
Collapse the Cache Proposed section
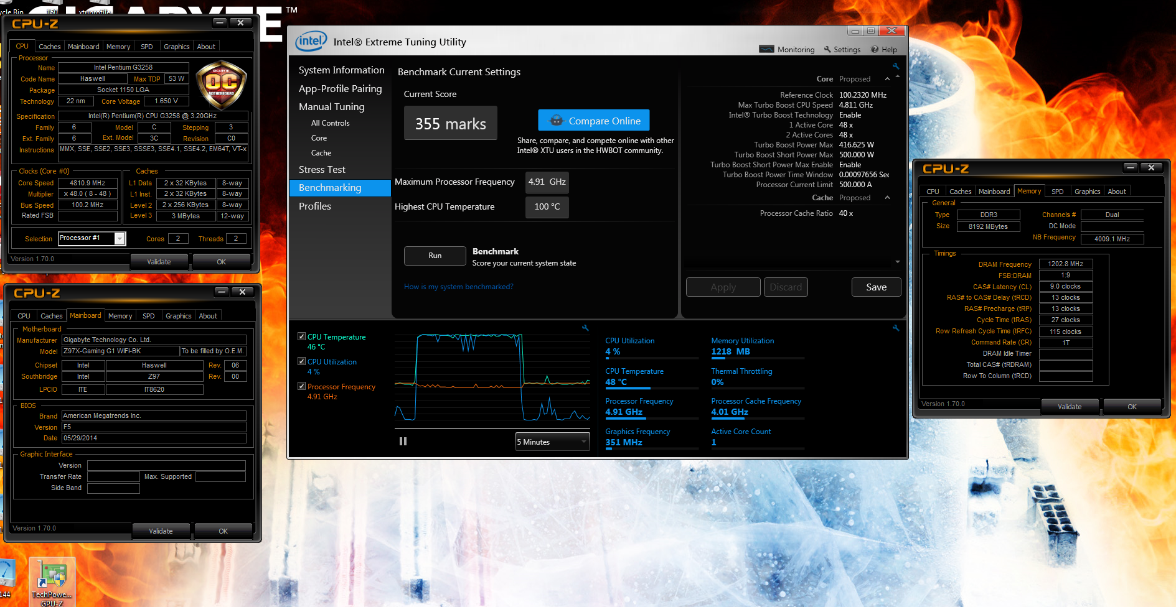[x=887, y=198]
